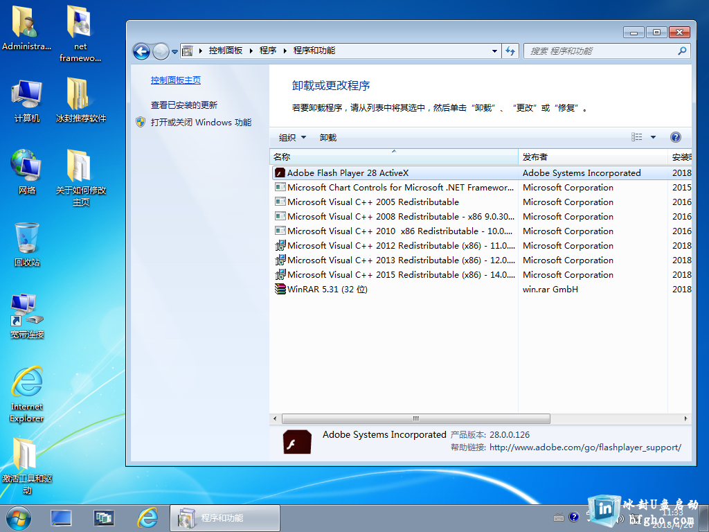Select the WinRAR 5.31 (32 位) row
Screen dimensions: 709x532
click(482, 289)
